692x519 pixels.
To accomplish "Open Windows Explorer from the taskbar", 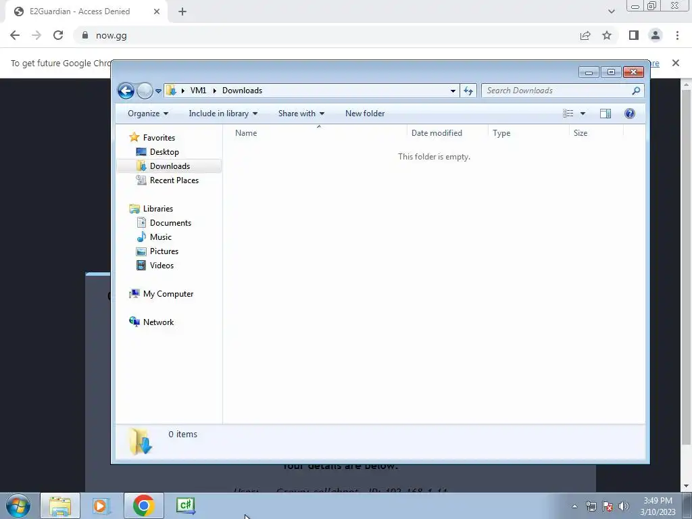I will click(60, 505).
